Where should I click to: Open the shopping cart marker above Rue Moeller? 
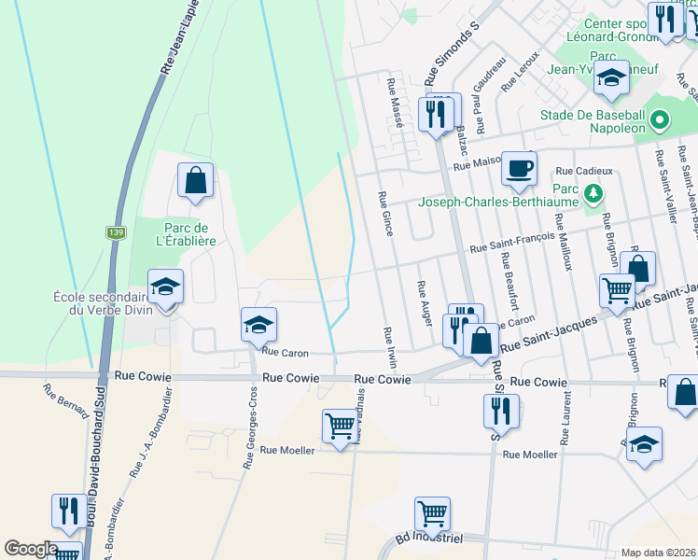pyautogui.click(x=340, y=429)
